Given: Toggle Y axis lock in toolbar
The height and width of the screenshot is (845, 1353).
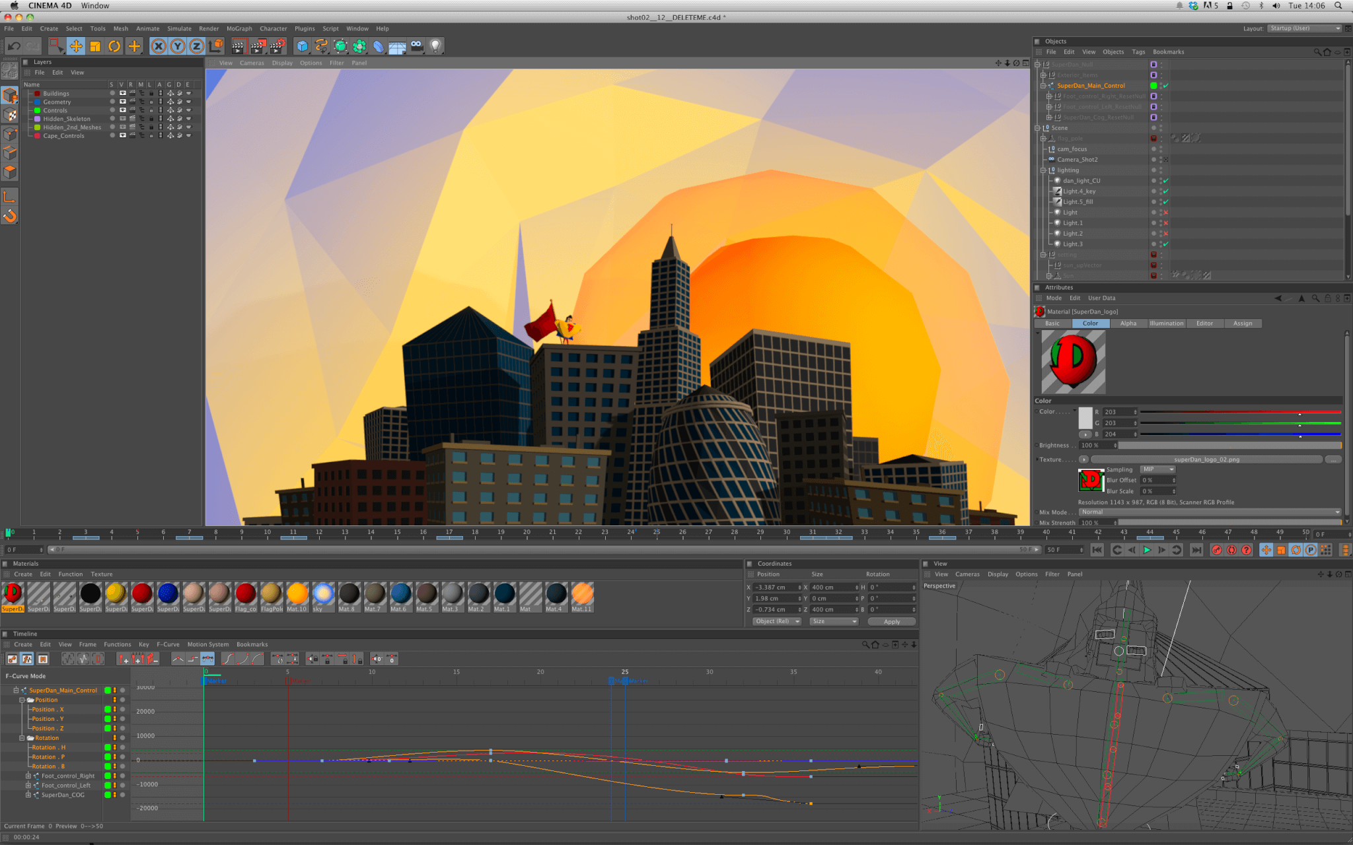Looking at the screenshot, I should (177, 46).
